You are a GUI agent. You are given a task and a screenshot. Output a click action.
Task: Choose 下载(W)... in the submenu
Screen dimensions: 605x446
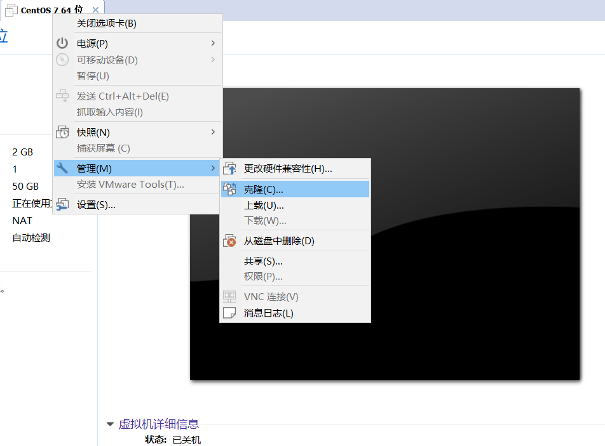point(295,221)
